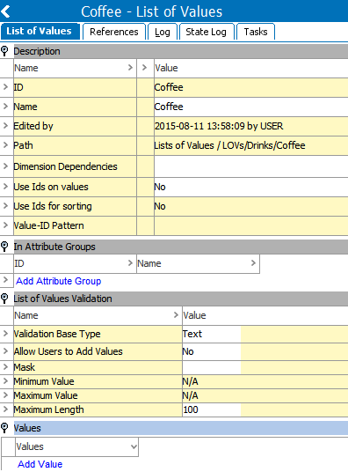
Task: Toggle the pin icon beside Values section
Action: point(4,428)
